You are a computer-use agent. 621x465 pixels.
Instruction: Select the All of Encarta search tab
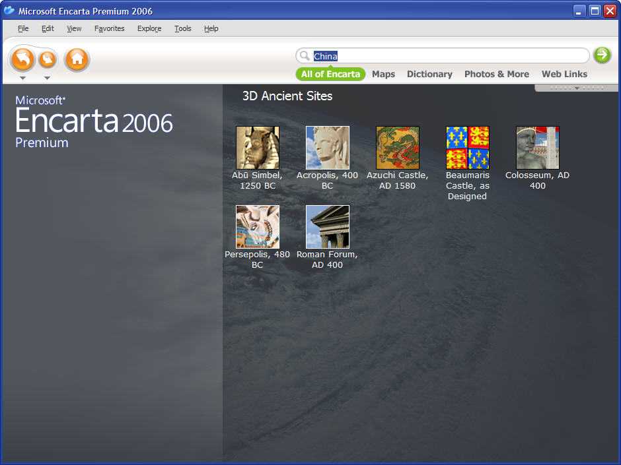330,74
